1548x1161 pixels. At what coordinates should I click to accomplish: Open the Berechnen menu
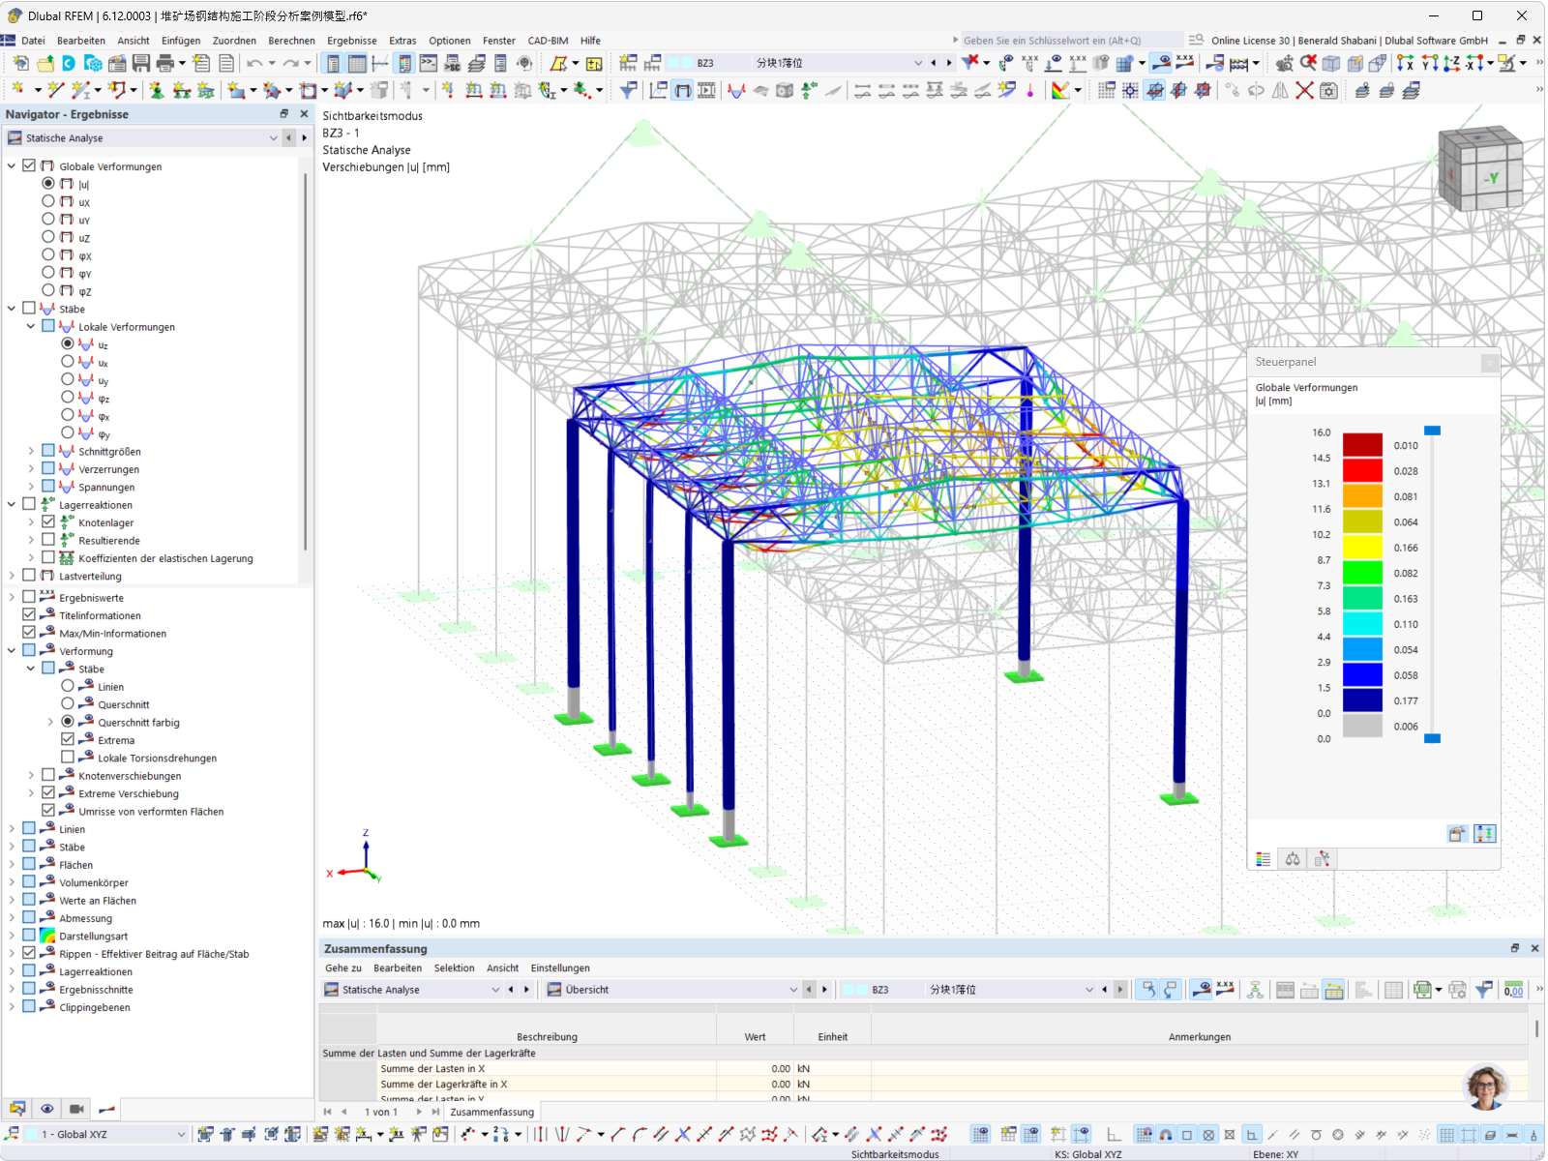(291, 41)
